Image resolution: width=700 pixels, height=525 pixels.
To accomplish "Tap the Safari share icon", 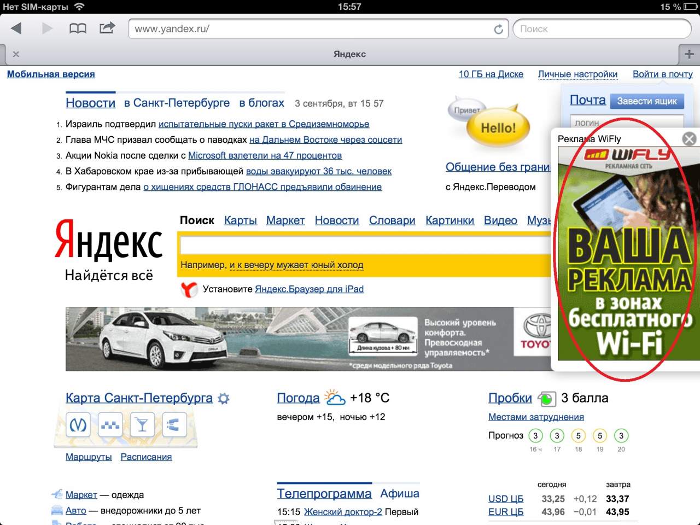I will pyautogui.click(x=107, y=28).
